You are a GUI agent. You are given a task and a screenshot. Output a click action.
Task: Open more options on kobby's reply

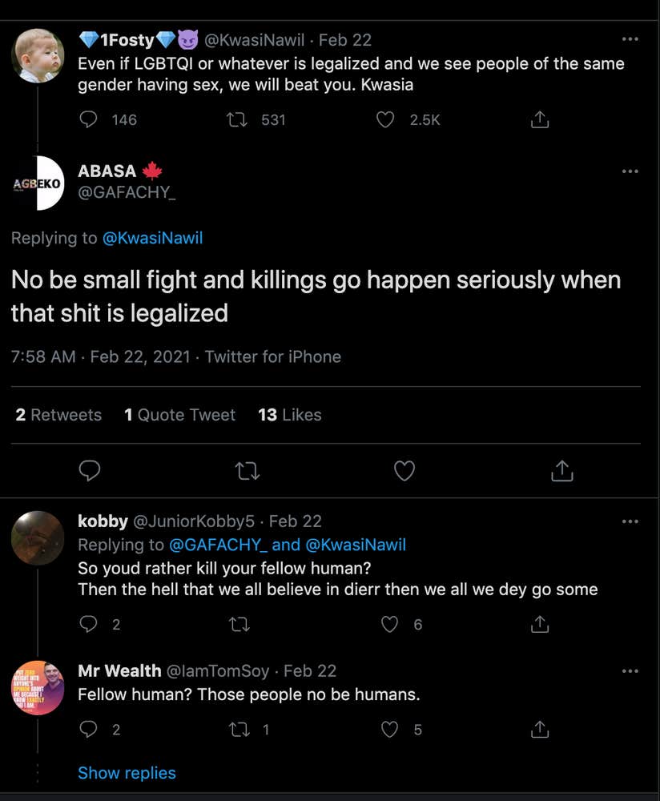(x=630, y=521)
